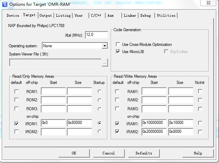Viewport: 219px width, 163px height.
Task: Click the Cancel button
Action: pos(109,153)
